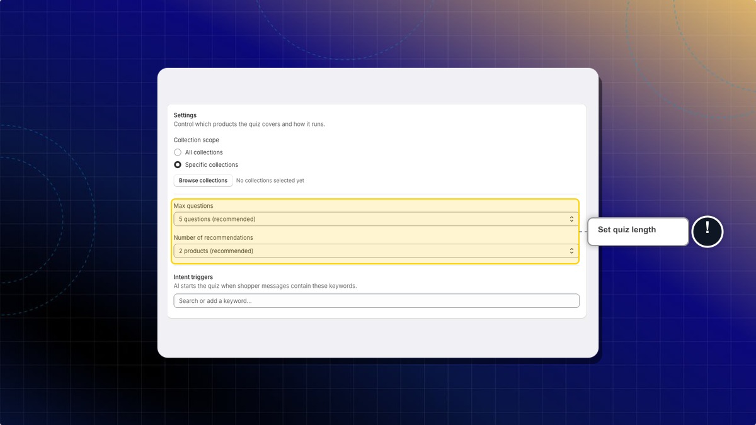The width and height of the screenshot is (756, 425).
Task: Click the 'Collection scope' label
Action: point(197,140)
